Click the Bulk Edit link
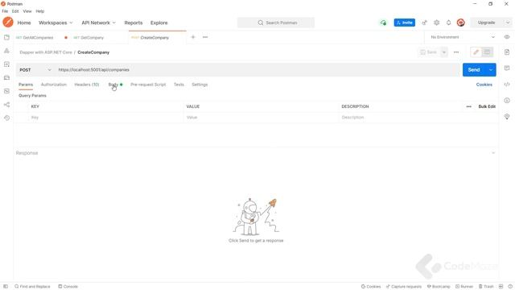This screenshot has width=515, height=290. [487, 106]
